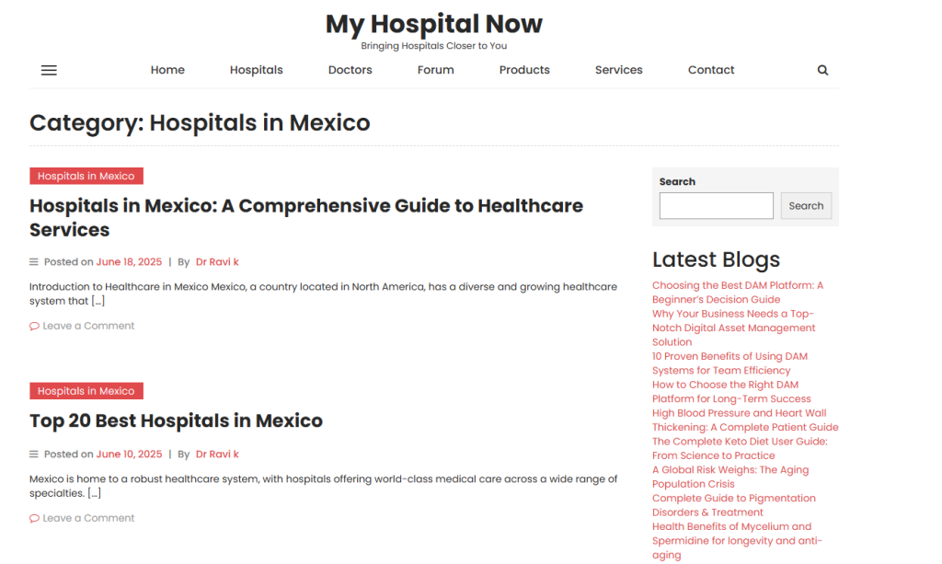Open Complete Guide to Pigmentation Disorders blog
Screen dimensions: 942x564
[734, 505]
